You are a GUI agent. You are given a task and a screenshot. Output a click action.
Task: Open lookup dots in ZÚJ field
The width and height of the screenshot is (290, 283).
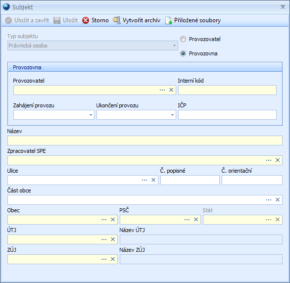coord(104,259)
